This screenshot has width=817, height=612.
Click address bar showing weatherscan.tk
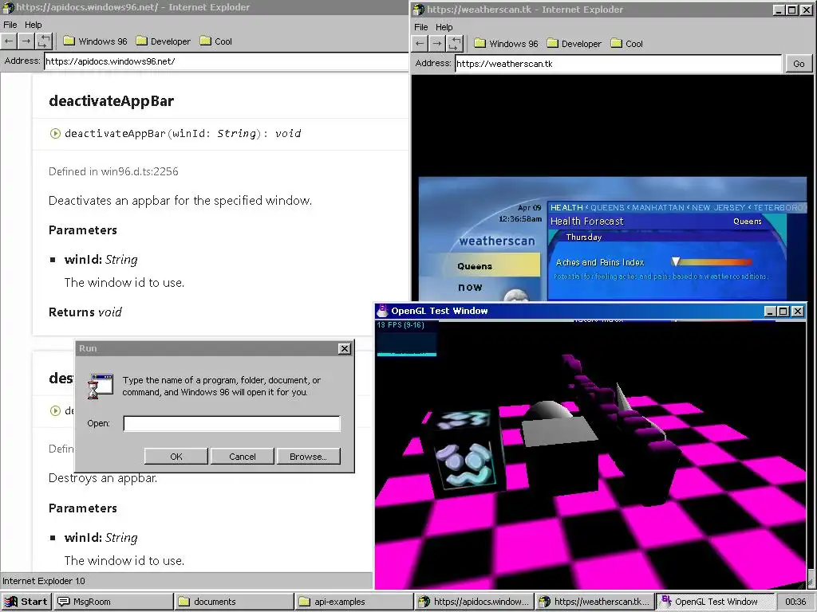[618, 64]
